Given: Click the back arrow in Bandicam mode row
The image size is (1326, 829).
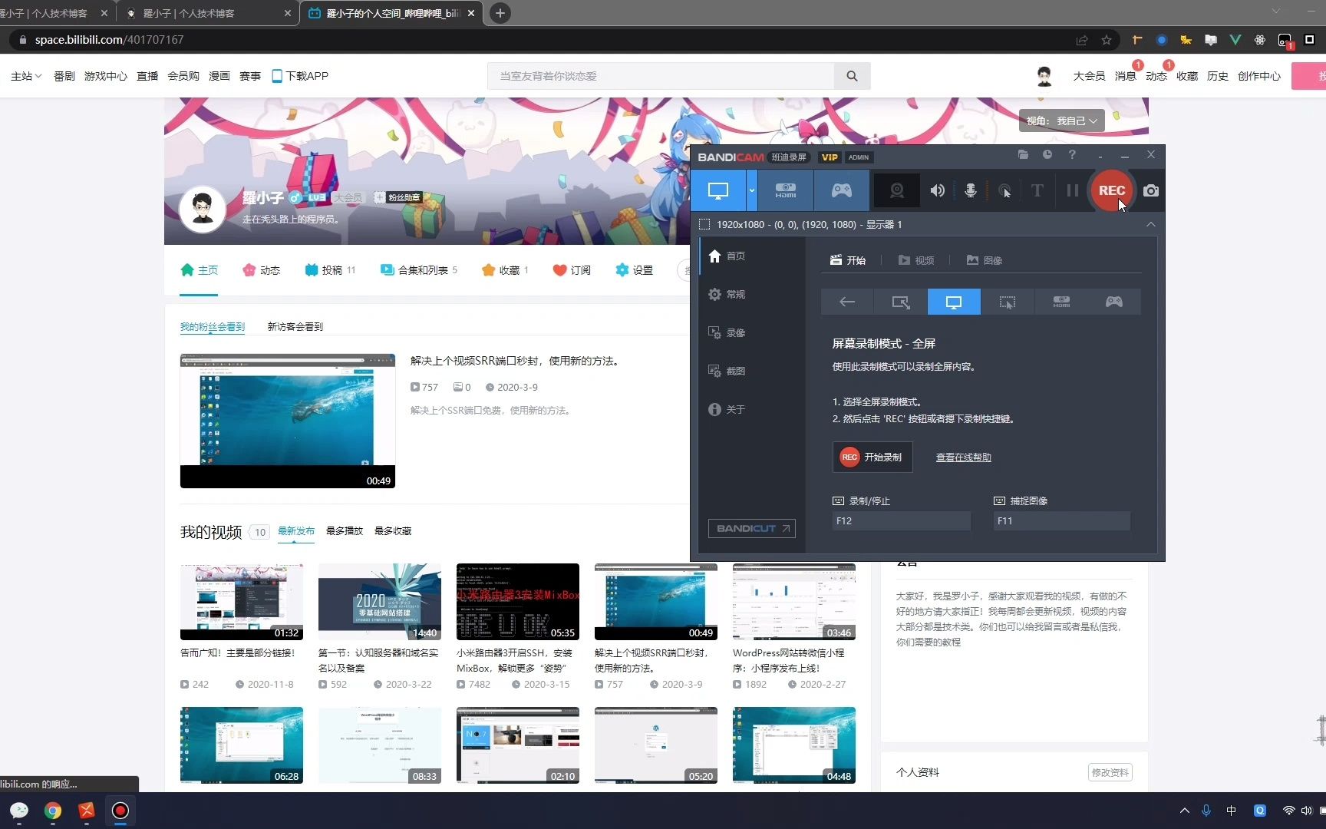Looking at the screenshot, I should point(847,302).
